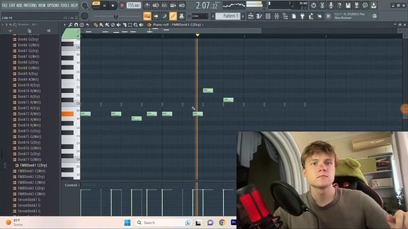Toggle wait for input to start

pos(156,5)
